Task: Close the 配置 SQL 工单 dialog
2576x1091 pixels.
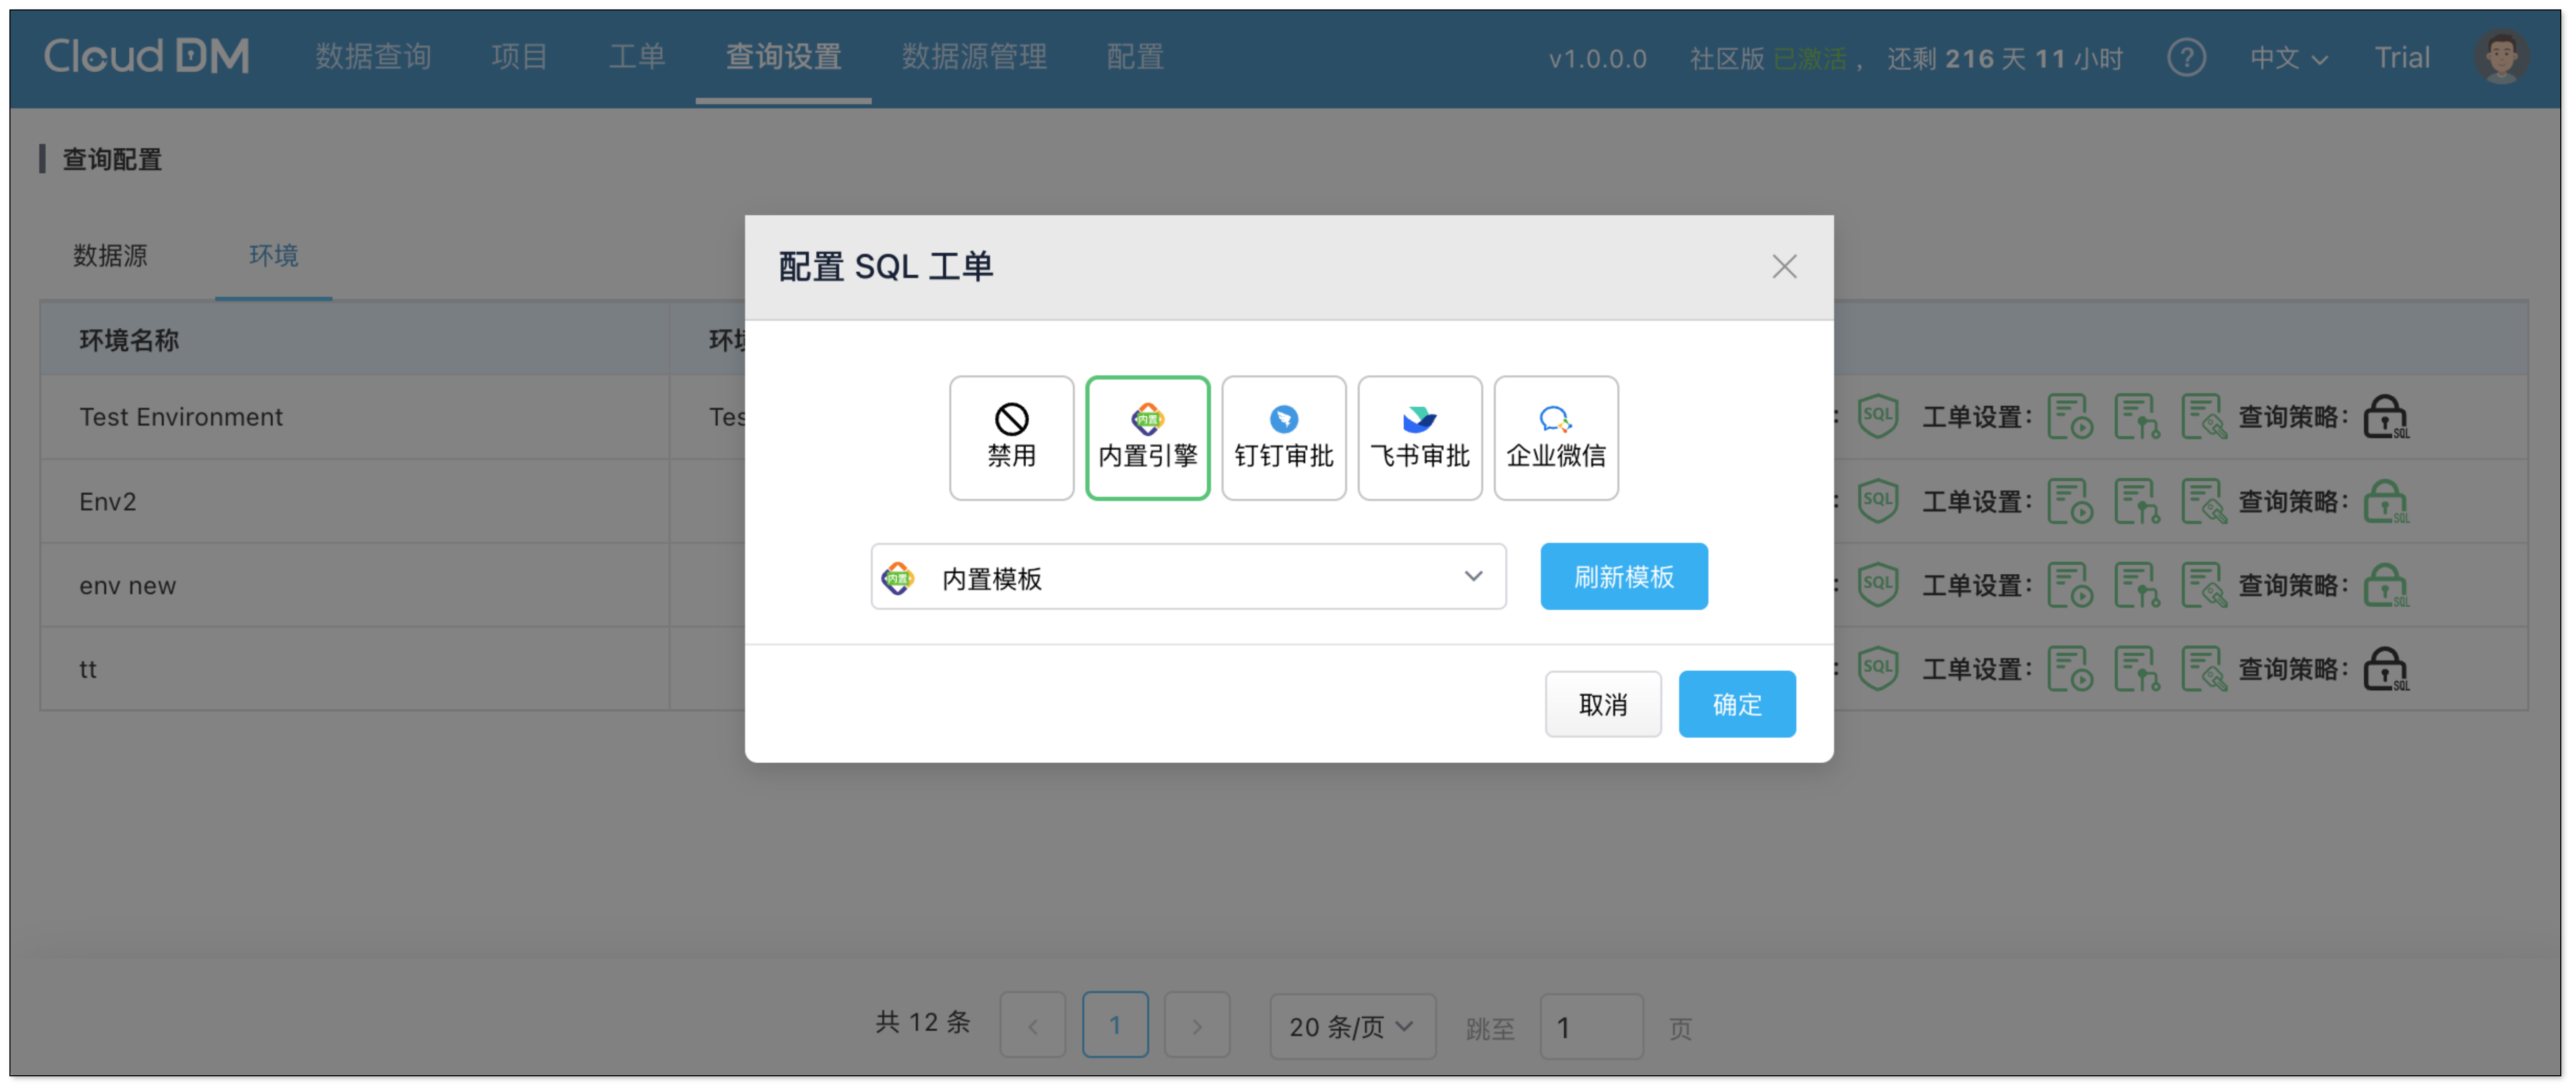Action: point(1784,266)
